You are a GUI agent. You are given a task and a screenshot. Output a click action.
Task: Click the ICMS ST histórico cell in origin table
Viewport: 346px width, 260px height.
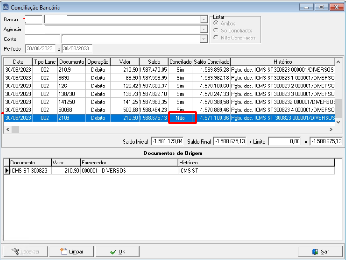256,170
